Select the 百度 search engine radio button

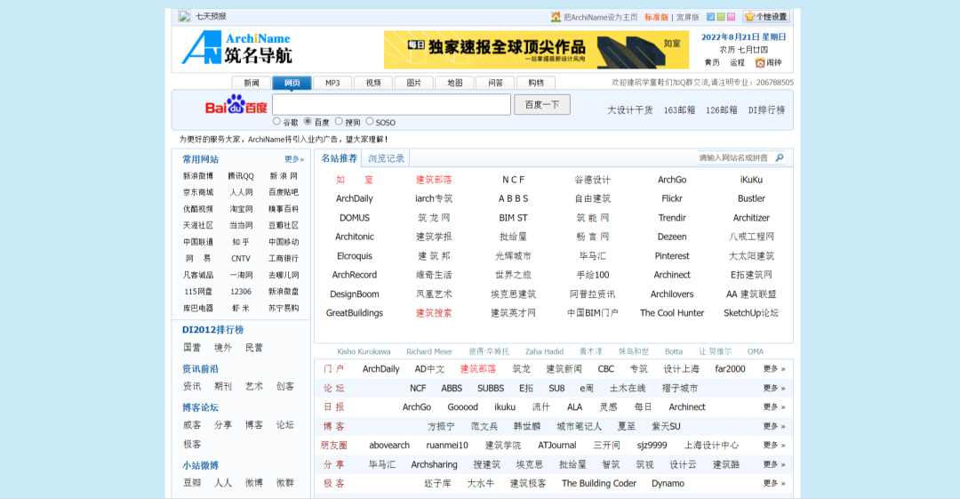click(x=308, y=121)
